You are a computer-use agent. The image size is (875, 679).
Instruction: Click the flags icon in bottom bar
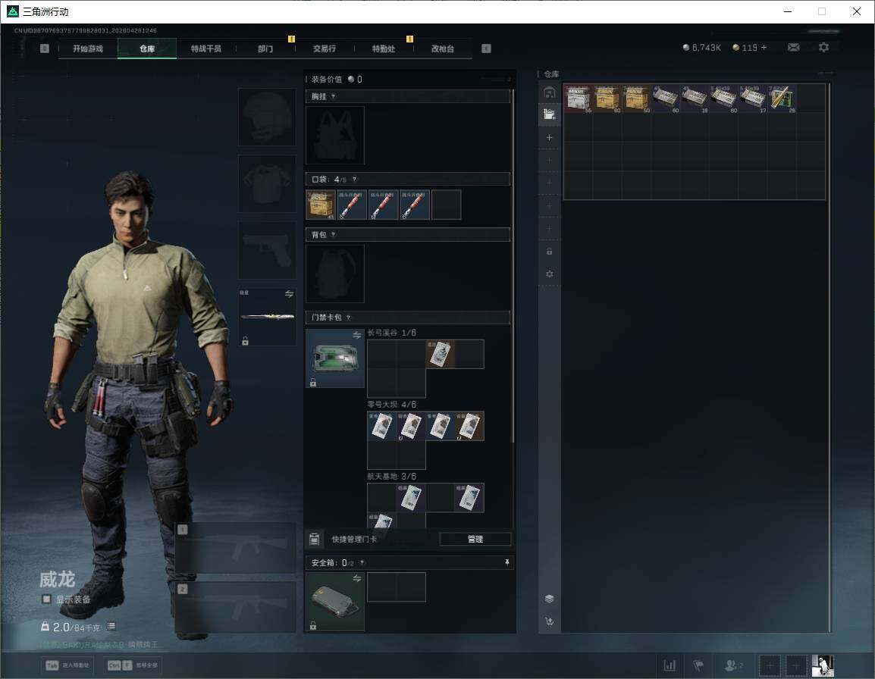point(698,665)
